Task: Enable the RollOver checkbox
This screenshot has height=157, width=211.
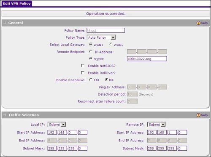Action: tap(83, 73)
